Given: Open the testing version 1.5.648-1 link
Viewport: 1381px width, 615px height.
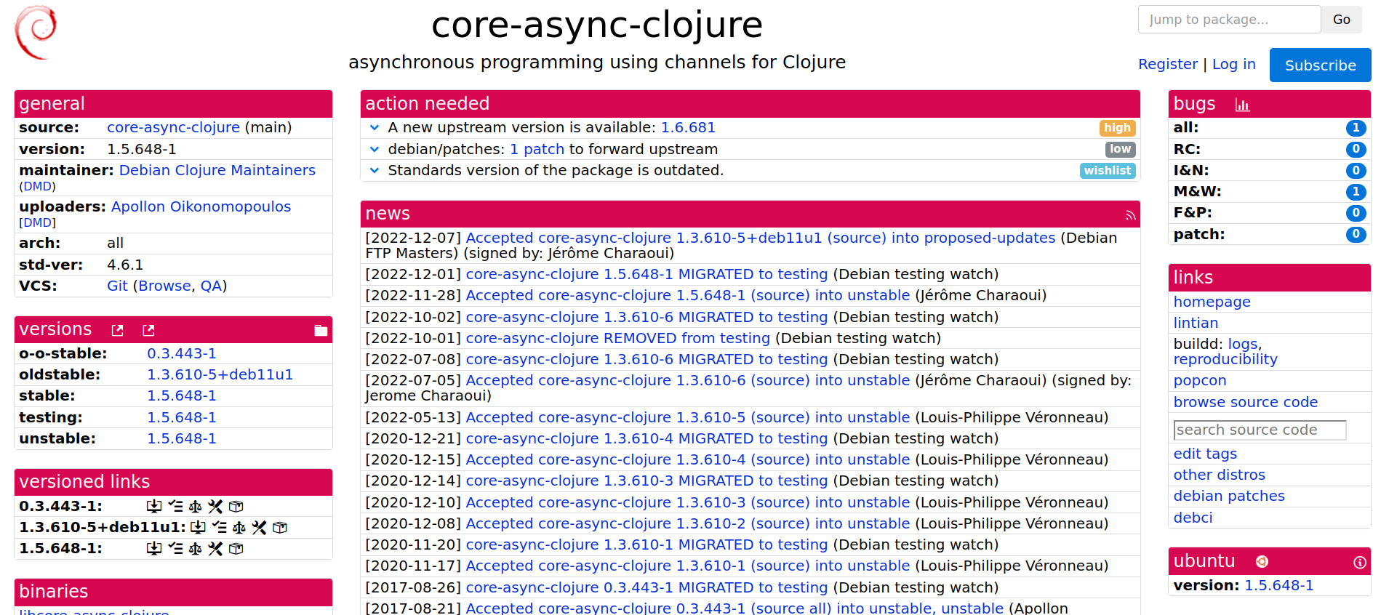Looking at the screenshot, I should coord(182,418).
